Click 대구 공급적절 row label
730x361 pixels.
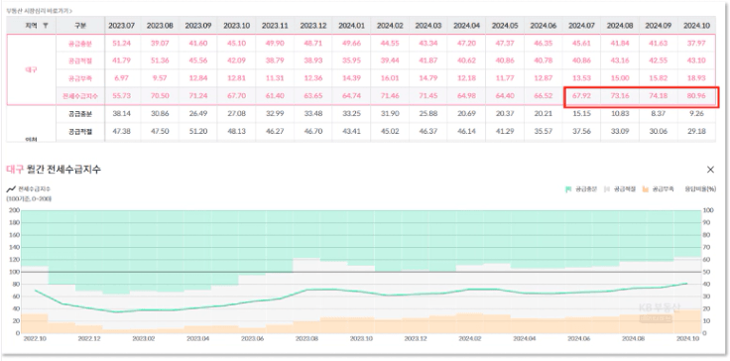(x=80, y=60)
